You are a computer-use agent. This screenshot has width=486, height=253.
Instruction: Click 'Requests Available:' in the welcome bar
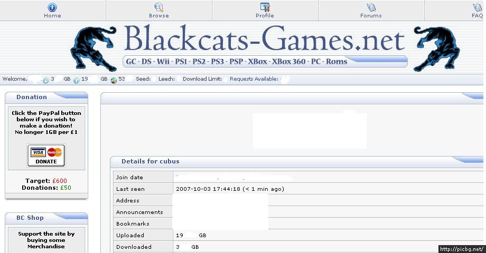click(x=254, y=79)
